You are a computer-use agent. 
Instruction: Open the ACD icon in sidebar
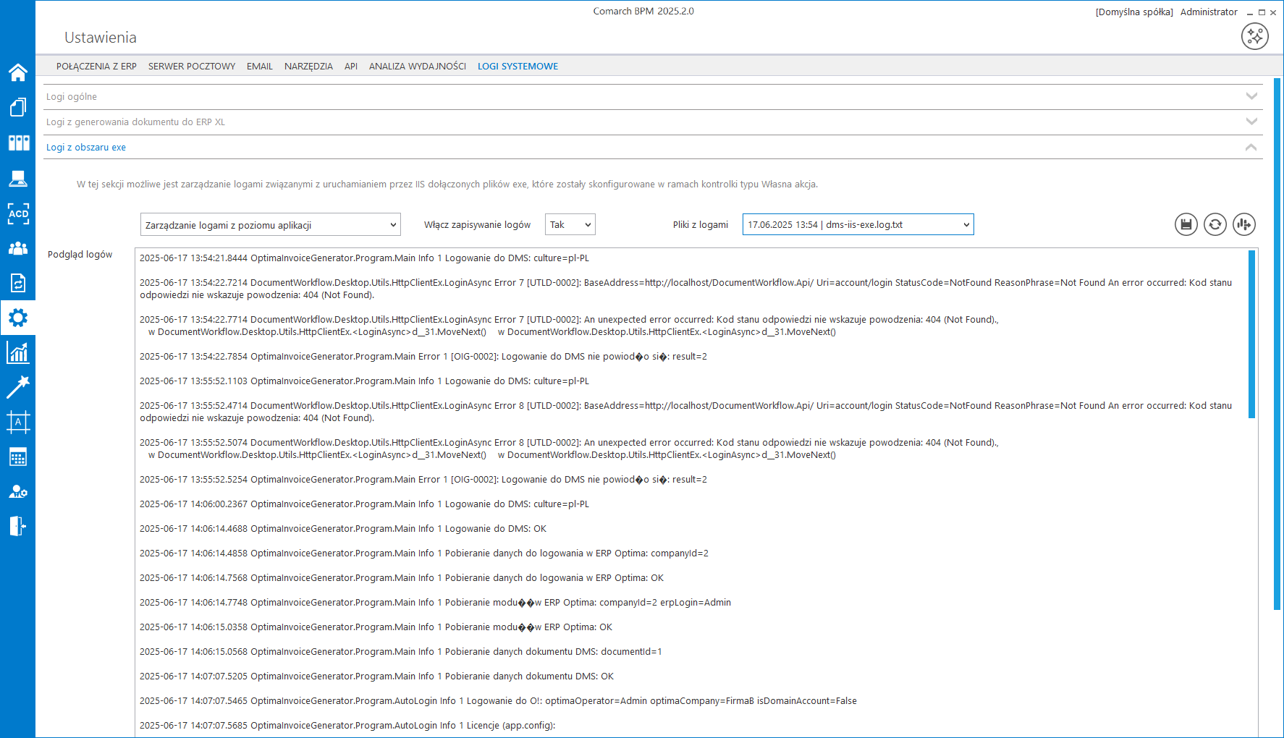click(17, 213)
